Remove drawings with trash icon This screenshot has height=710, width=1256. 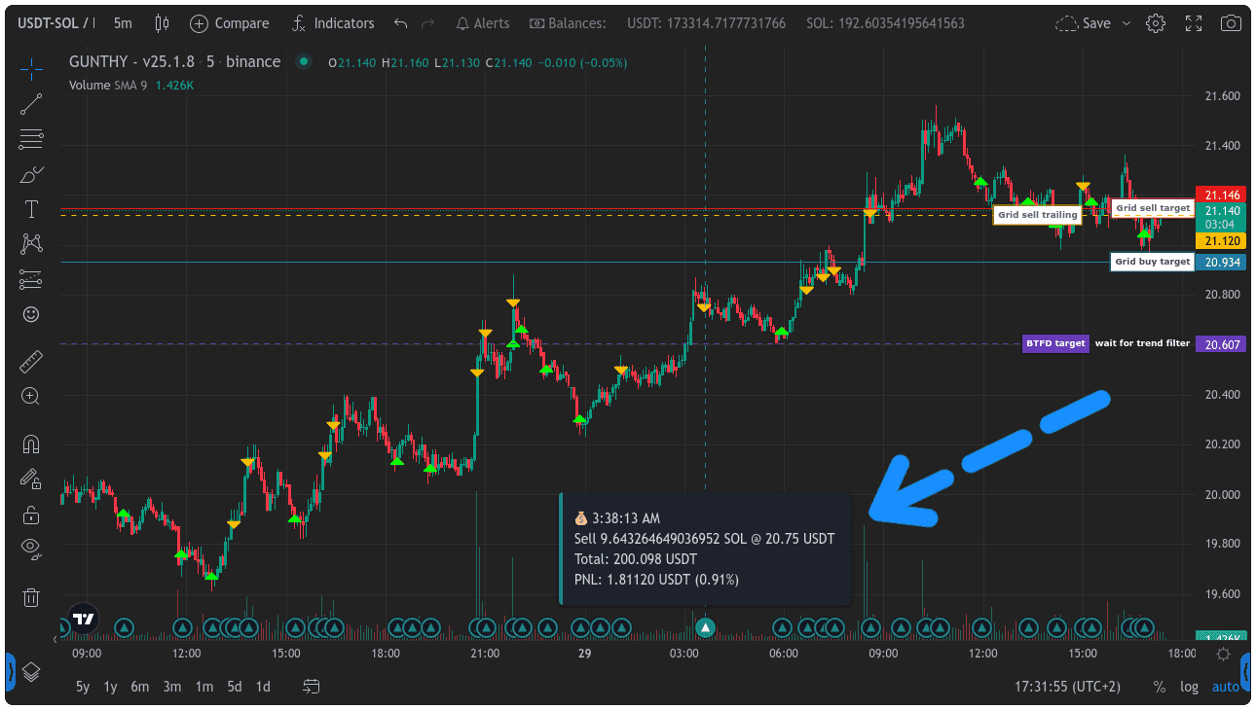(x=31, y=596)
